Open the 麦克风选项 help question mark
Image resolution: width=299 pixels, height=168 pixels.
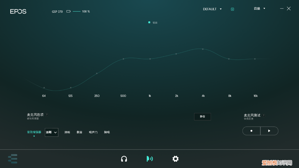(x=47, y=114)
